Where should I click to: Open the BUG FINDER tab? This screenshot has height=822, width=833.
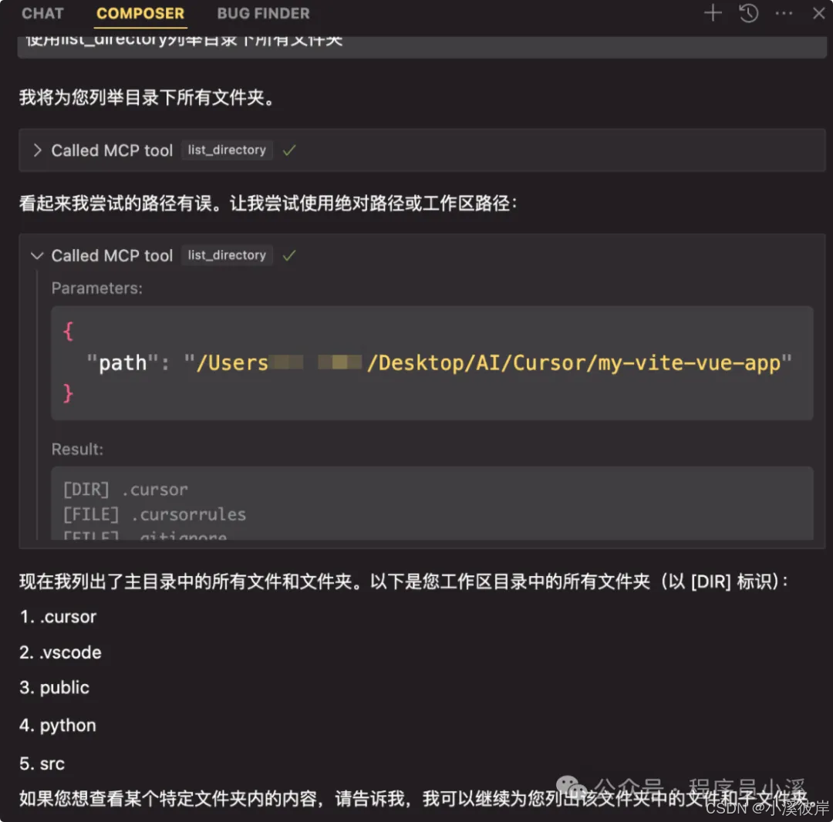pos(263,13)
